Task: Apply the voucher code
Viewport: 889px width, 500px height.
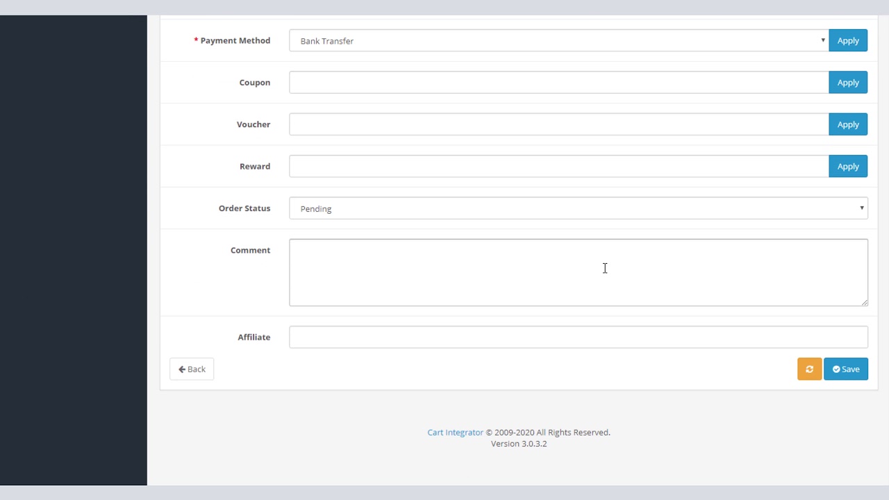Action: 848,124
